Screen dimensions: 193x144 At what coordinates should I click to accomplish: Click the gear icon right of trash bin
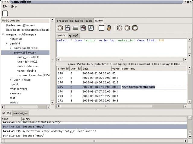[119, 28]
